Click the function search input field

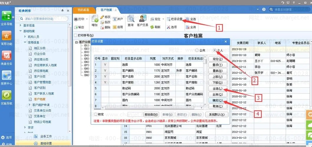[44, 19]
